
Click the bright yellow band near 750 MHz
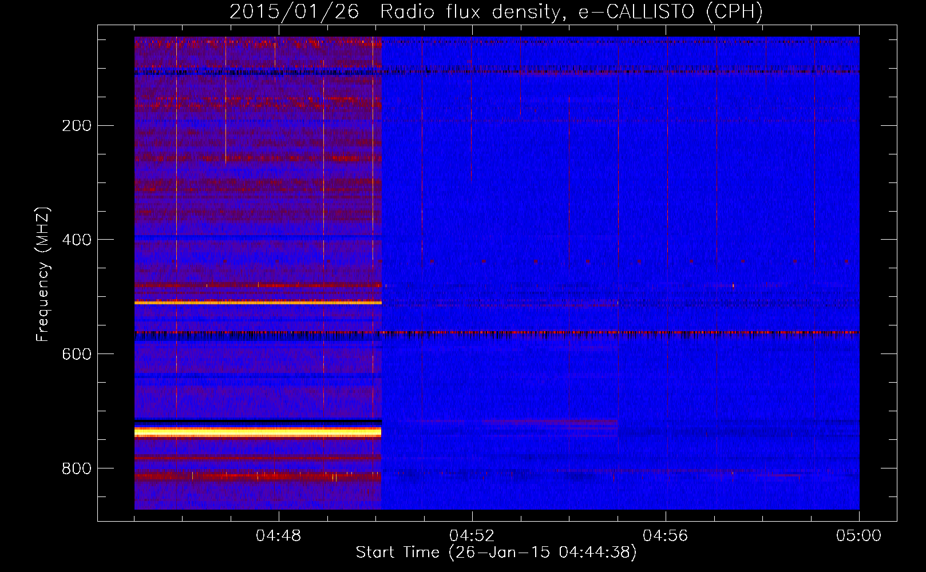click(258, 432)
